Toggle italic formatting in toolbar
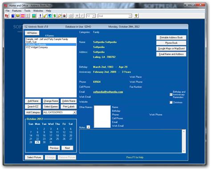The width and height of the screenshot is (211, 170). click(x=82, y=16)
